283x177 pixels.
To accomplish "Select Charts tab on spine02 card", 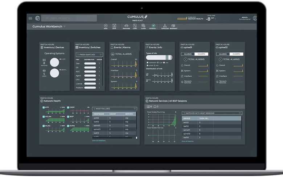I will pyautogui.click(x=237, y=54).
